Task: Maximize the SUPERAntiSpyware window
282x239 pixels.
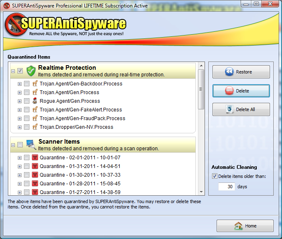Action: click(256, 4)
